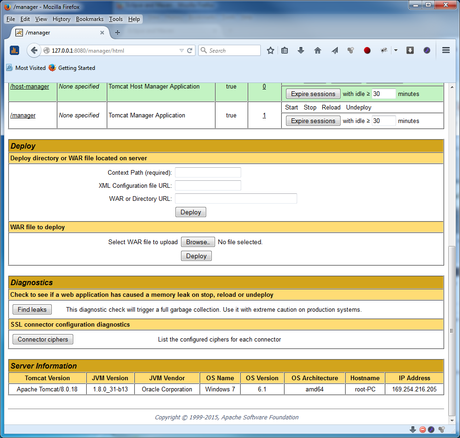Open the Bookmarks menu
Viewport: 460px width, 438px height.
pos(90,19)
